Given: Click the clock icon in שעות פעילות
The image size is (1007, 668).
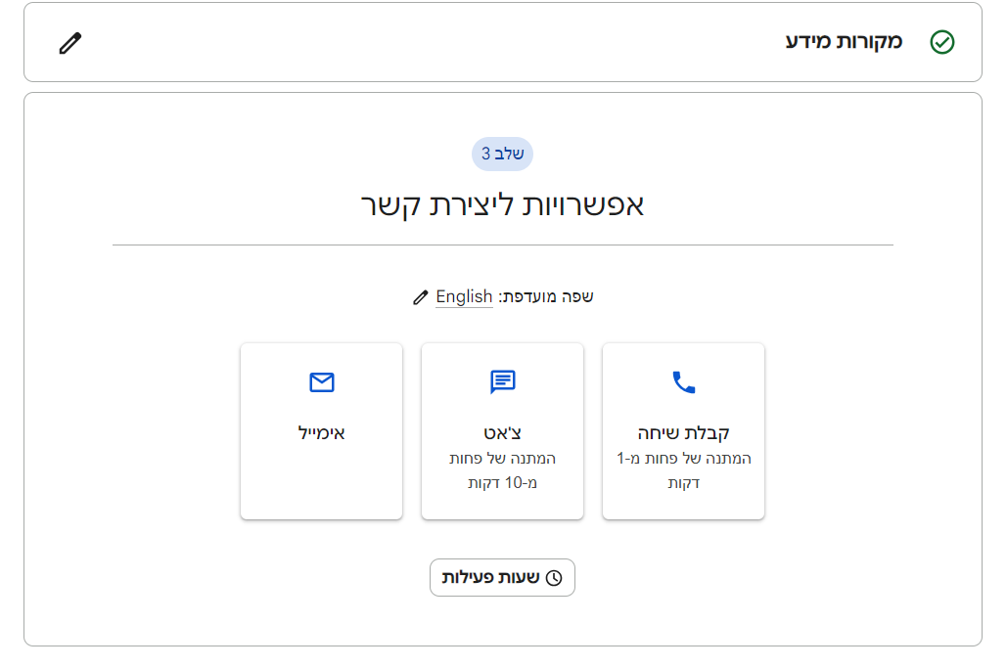Looking at the screenshot, I should [554, 578].
